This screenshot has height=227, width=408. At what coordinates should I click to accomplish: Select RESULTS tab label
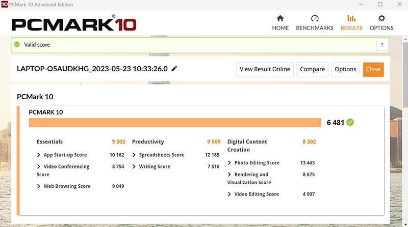tap(351, 28)
